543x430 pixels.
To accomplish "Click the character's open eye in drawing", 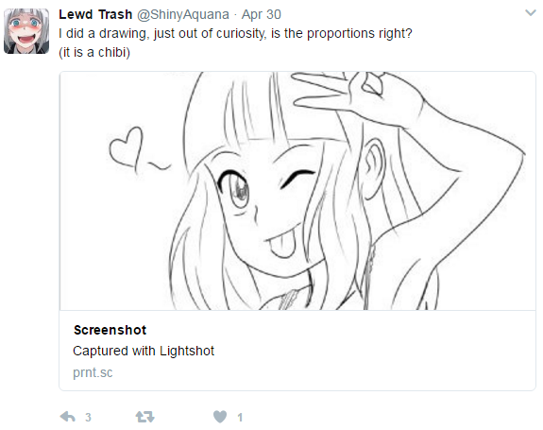I will 235,188.
